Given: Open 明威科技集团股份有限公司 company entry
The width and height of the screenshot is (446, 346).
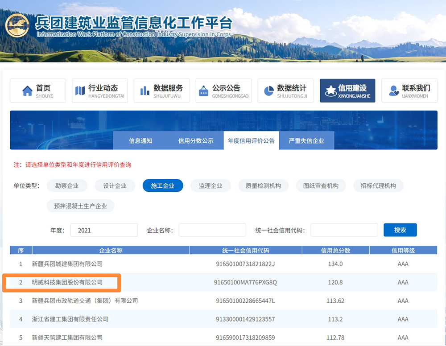Looking at the screenshot, I should tap(67, 283).
